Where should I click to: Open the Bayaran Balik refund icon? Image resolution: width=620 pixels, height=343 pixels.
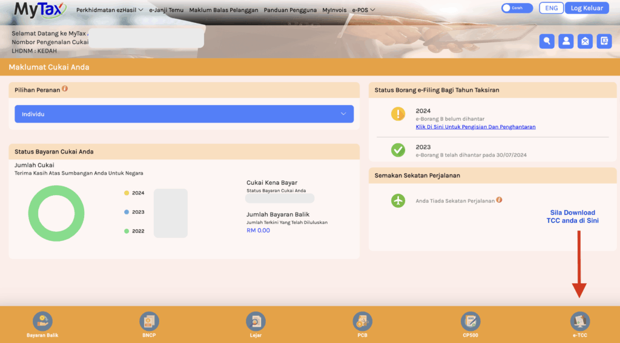click(42, 321)
